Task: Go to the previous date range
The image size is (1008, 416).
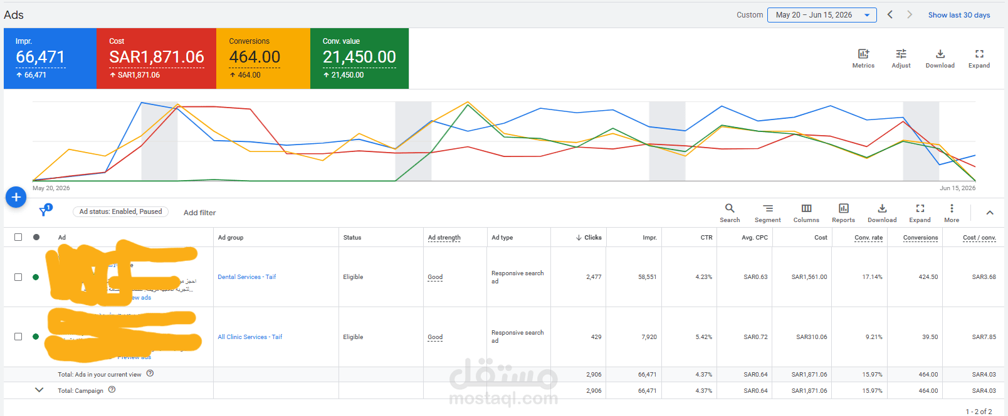Action: 890,14
